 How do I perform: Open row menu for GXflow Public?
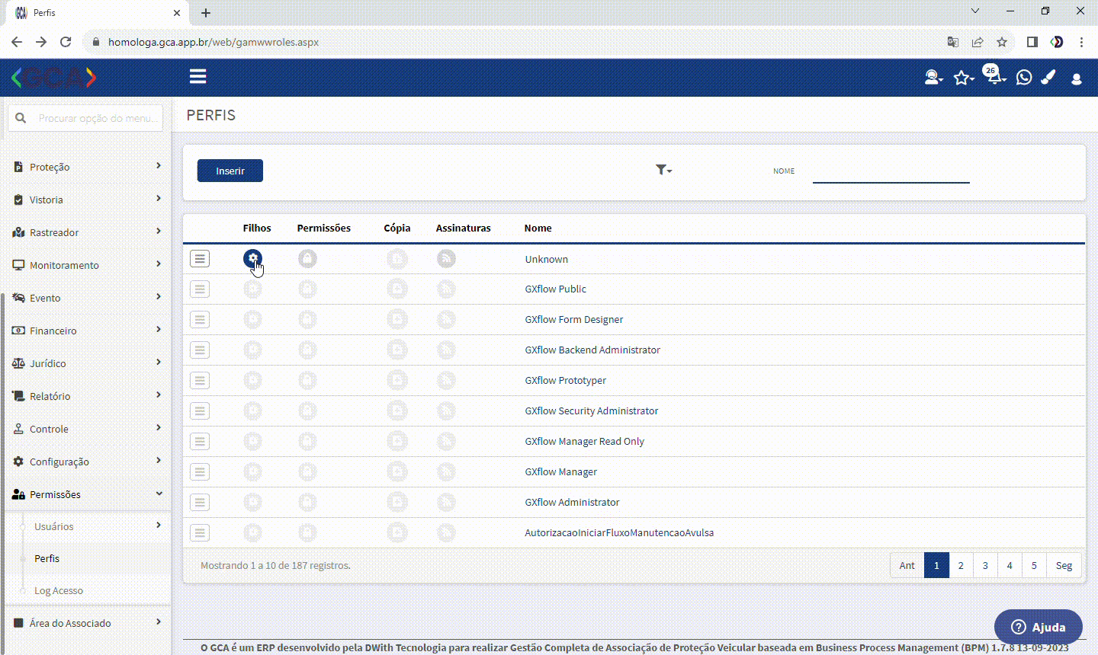click(x=200, y=289)
